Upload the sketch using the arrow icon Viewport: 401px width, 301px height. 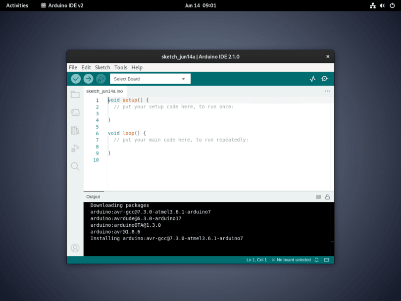tap(88, 78)
